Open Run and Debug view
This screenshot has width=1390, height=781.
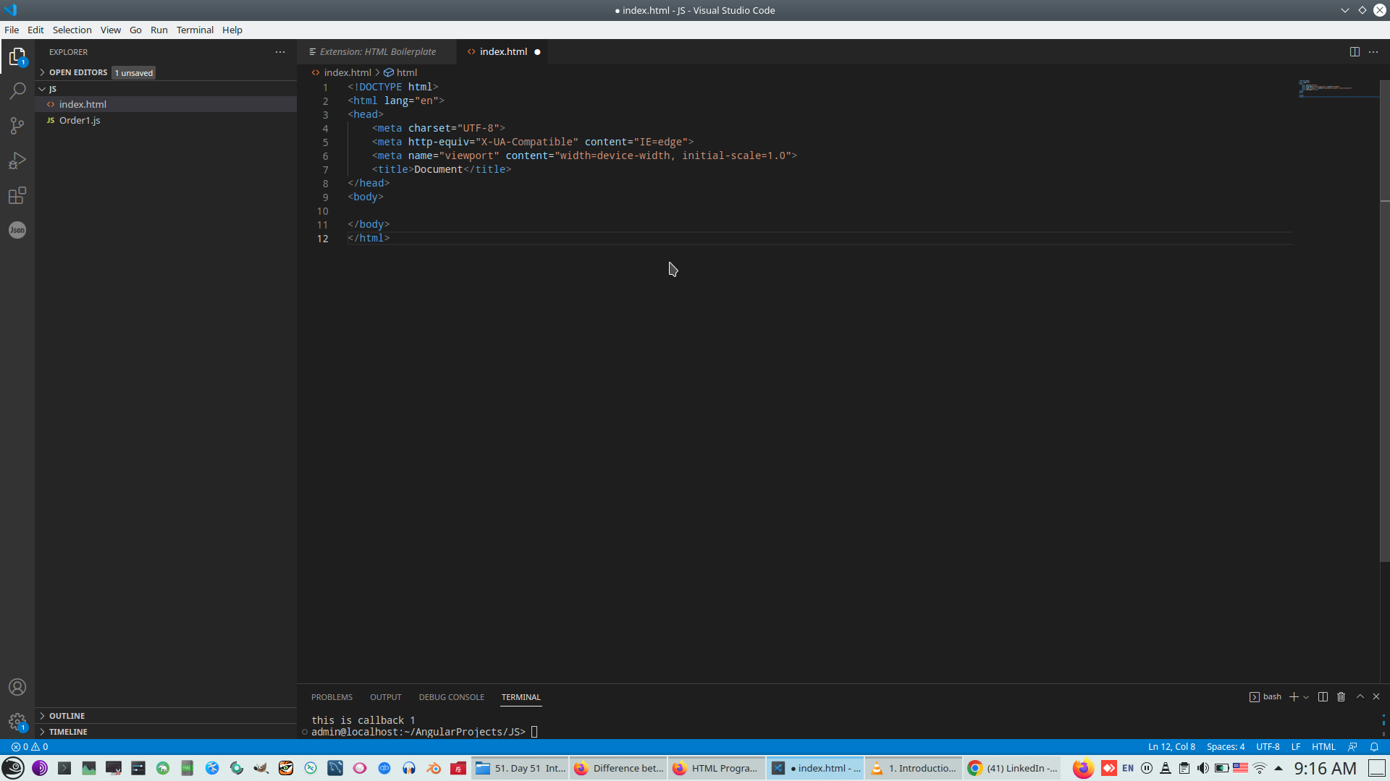point(17,161)
